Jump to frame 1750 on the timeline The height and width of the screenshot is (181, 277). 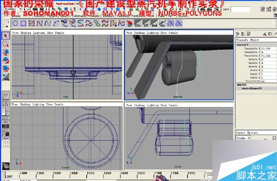[x=174, y=173]
